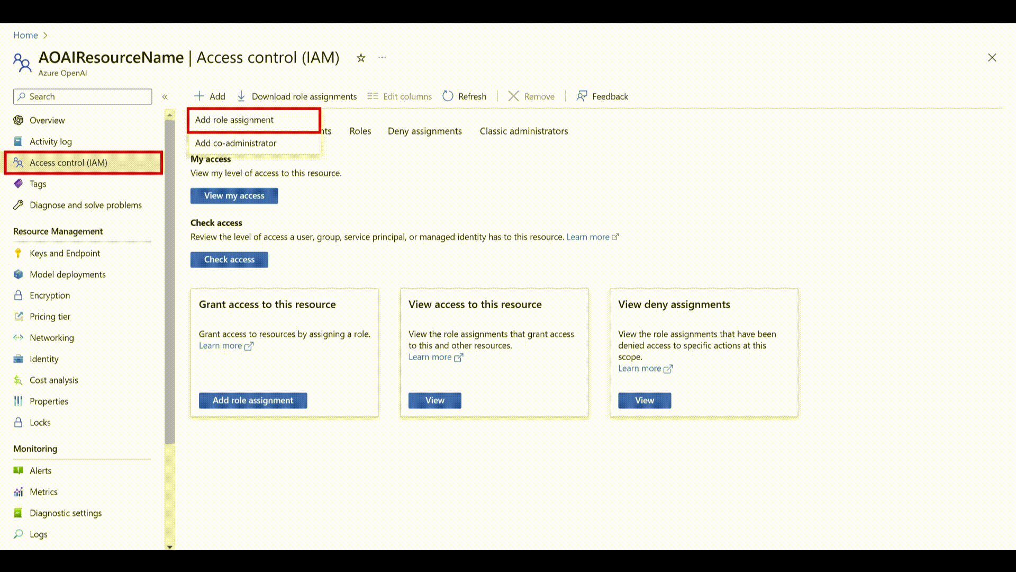Open Model deployments label
Screen dimensions: 1016x572
pos(68,274)
